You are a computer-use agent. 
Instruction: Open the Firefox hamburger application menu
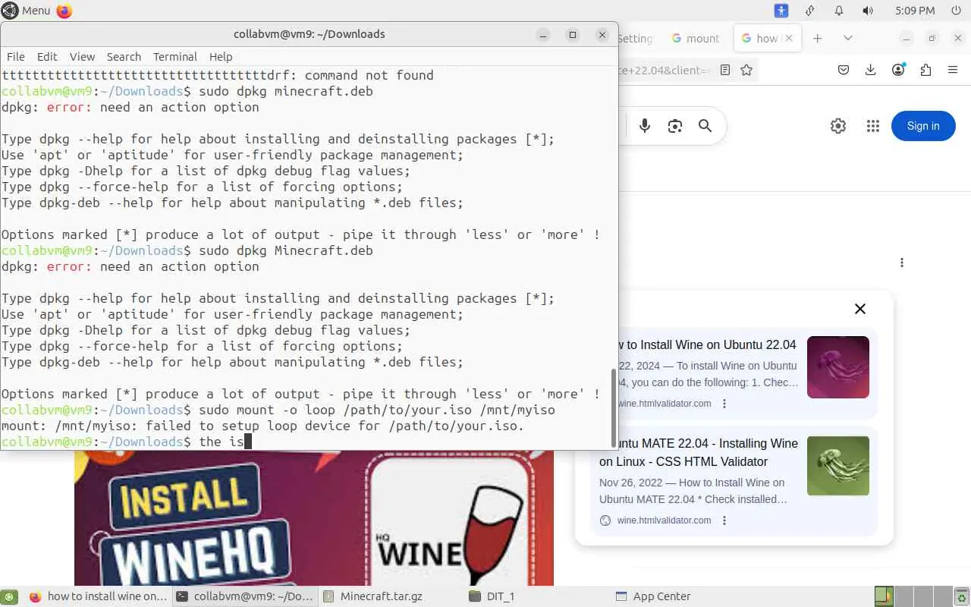[953, 70]
